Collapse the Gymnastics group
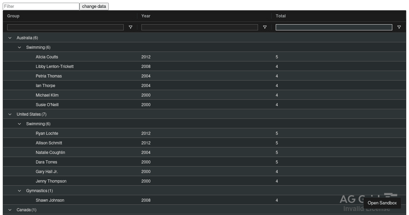Screen dimensions: 409x215 click(19, 191)
